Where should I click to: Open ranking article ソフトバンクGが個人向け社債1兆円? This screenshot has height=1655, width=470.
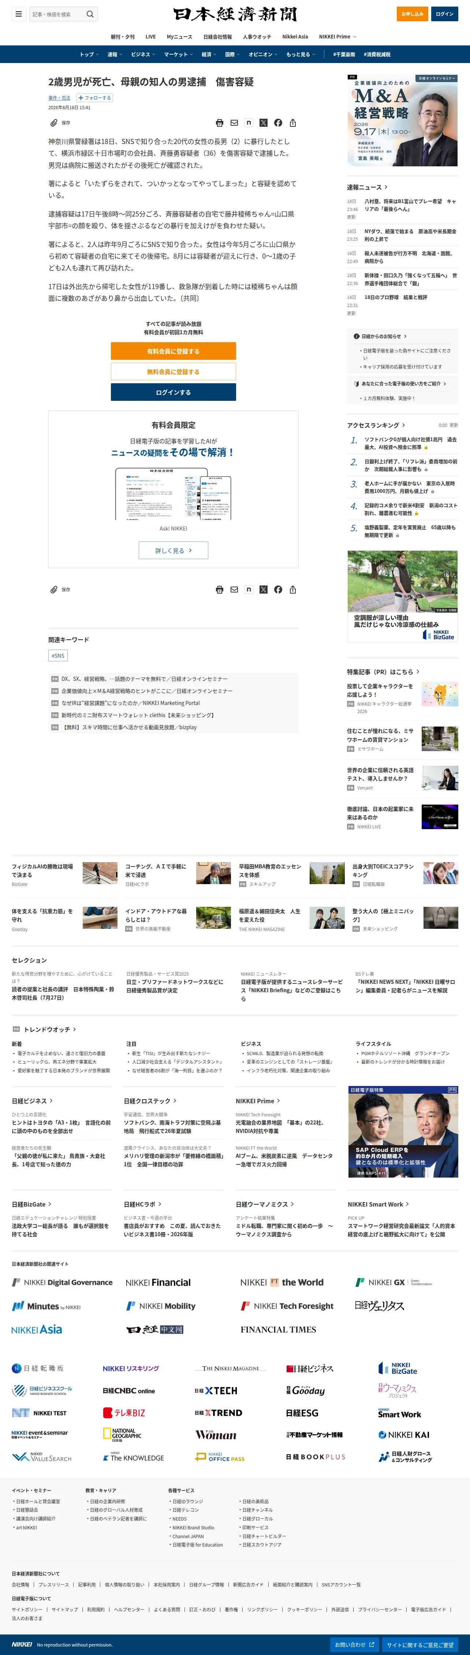point(411,443)
